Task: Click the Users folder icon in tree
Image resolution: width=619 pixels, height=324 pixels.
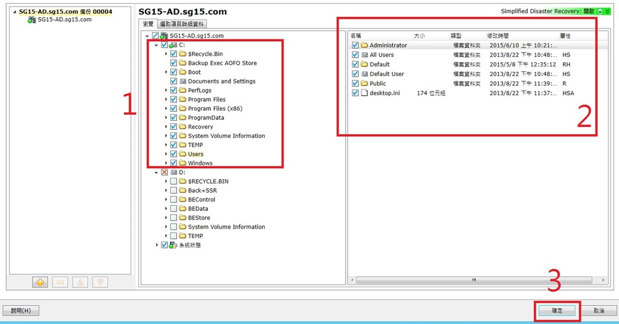Action: [182, 154]
